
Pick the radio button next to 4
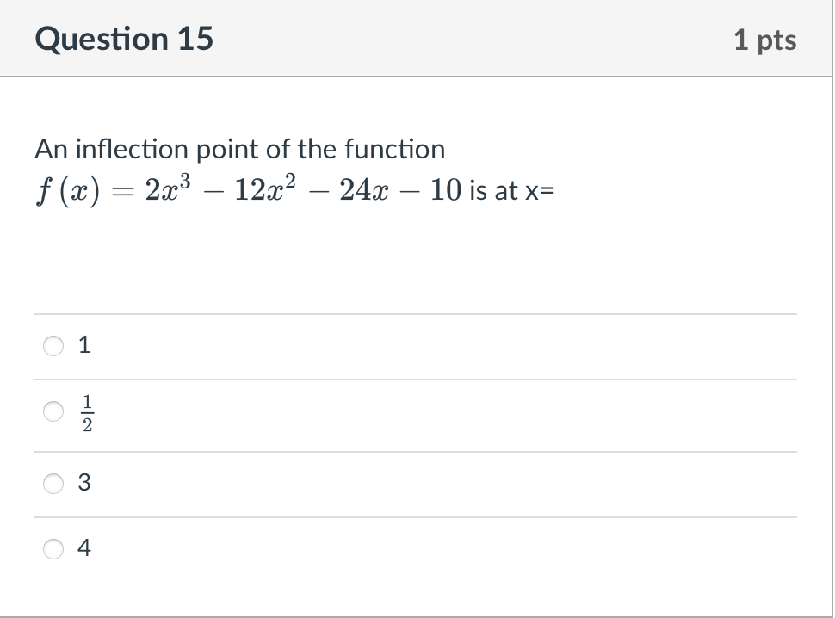tap(53, 547)
